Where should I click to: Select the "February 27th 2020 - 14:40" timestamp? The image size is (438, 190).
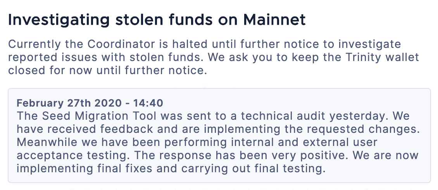(x=90, y=103)
